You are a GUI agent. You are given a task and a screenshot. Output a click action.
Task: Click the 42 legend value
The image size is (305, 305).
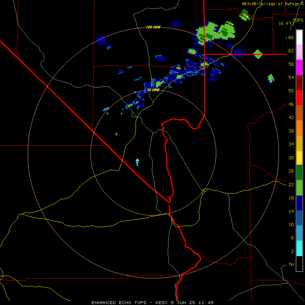[291, 118]
